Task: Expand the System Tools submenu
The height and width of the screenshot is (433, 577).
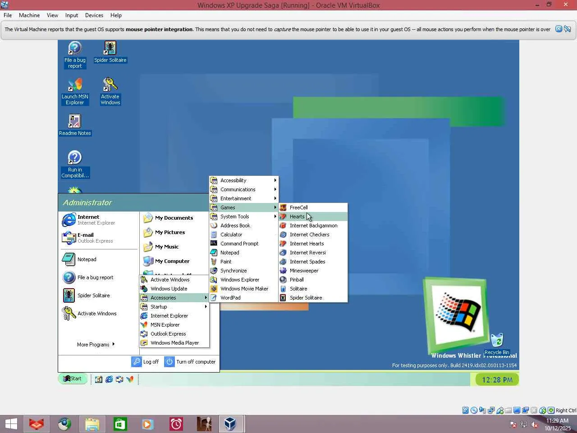Action: tap(244, 216)
